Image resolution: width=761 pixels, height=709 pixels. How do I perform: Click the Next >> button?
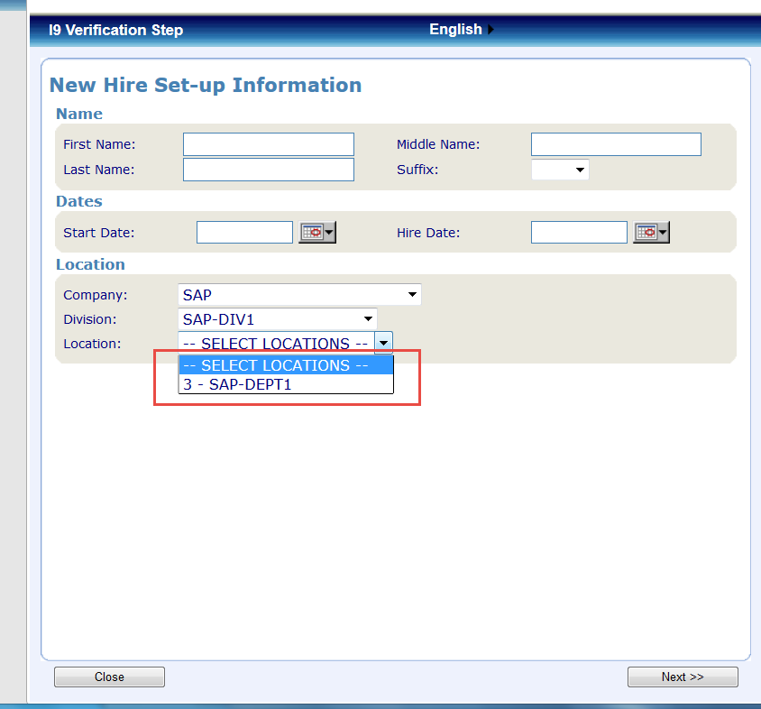tap(683, 677)
